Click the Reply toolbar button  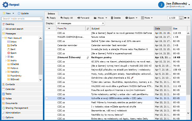tap(51, 18)
